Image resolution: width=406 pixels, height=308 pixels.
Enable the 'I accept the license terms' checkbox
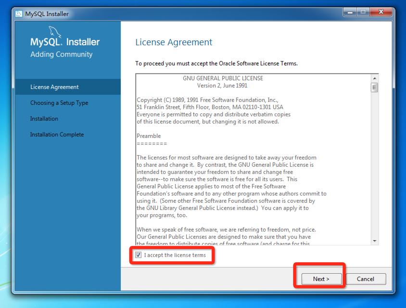139,255
